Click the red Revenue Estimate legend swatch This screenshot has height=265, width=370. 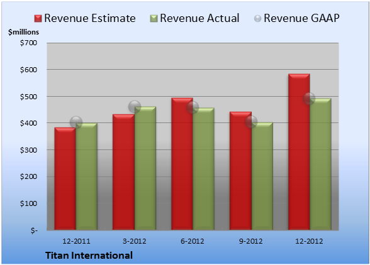[x=38, y=18]
